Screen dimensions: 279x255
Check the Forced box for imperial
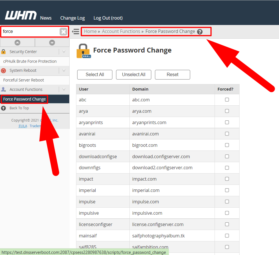coord(227,190)
